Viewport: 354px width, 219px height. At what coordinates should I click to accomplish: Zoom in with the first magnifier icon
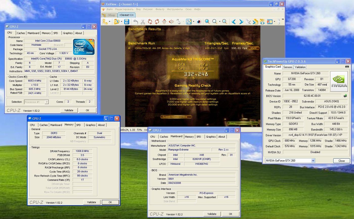tap(207, 22)
